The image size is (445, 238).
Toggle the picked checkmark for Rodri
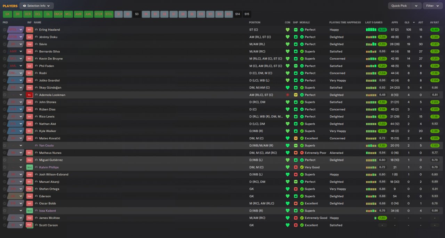click(5, 73)
